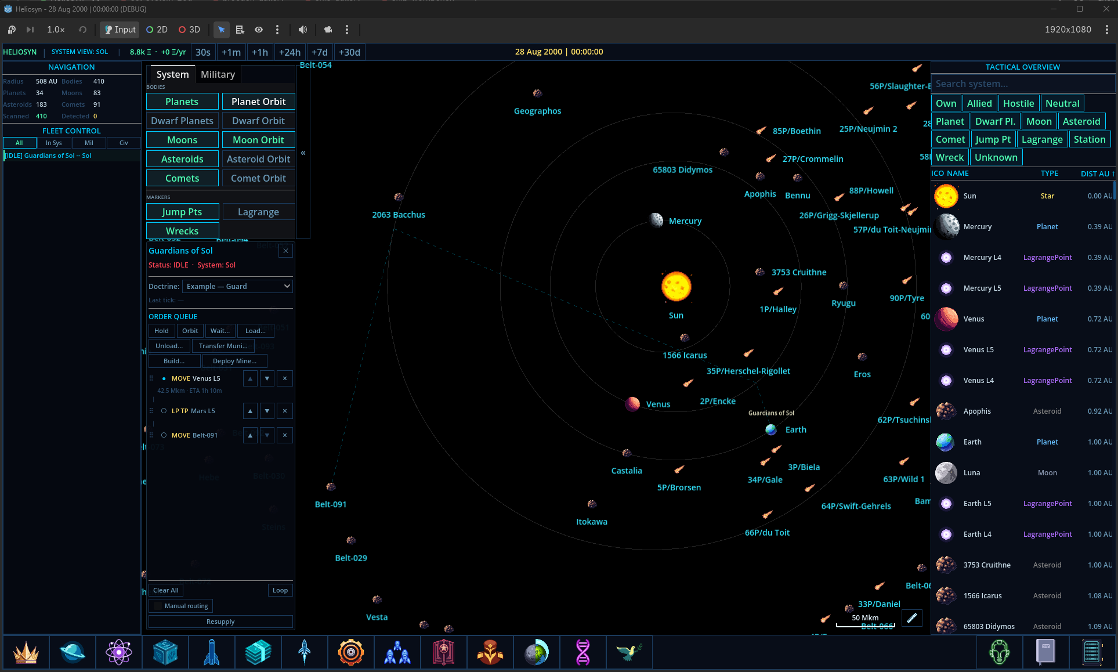Open the orange gear target icon
The height and width of the screenshot is (672, 1118).
[351, 652]
